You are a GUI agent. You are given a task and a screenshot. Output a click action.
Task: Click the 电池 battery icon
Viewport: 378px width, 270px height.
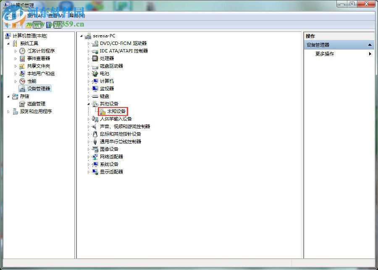coord(95,73)
